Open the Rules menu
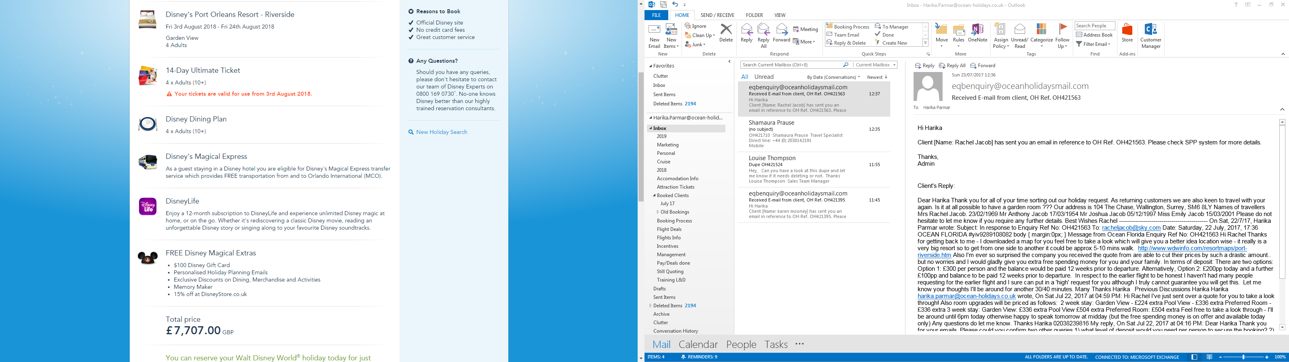The width and height of the screenshot is (1289, 362). point(958,36)
